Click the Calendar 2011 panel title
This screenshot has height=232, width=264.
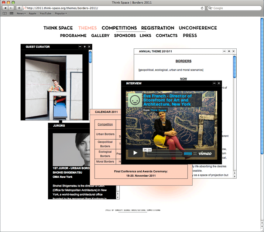[x=106, y=112]
